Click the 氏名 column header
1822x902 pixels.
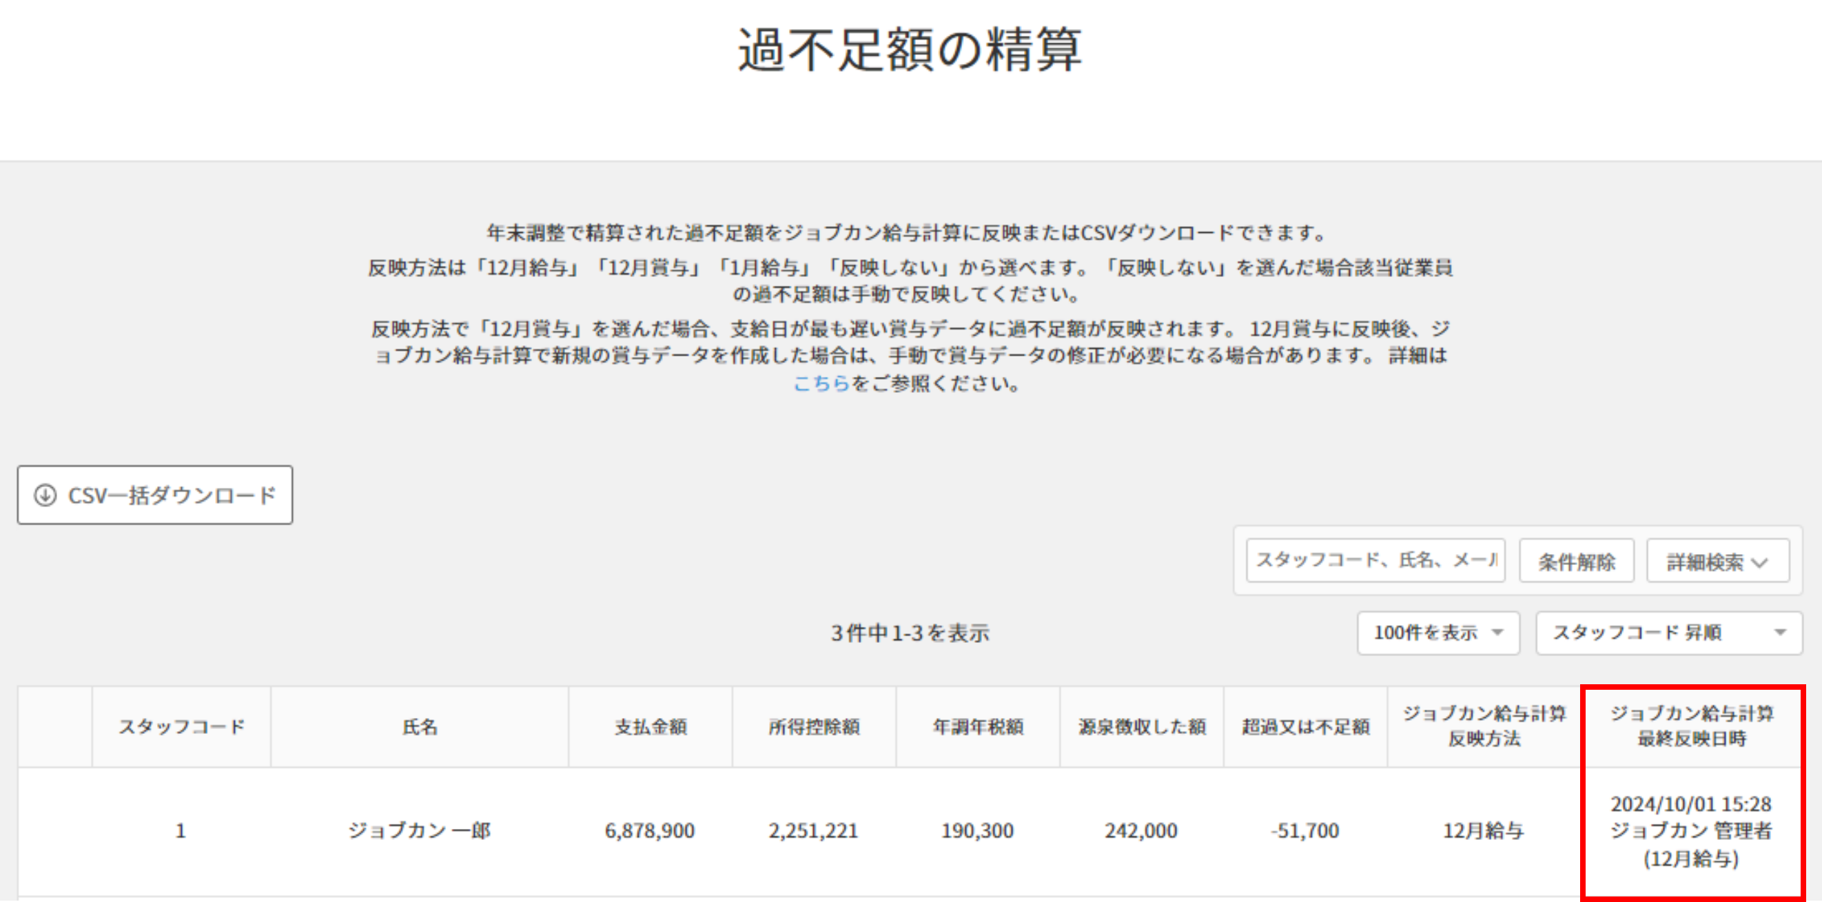pyautogui.click(x=420, y=727)
